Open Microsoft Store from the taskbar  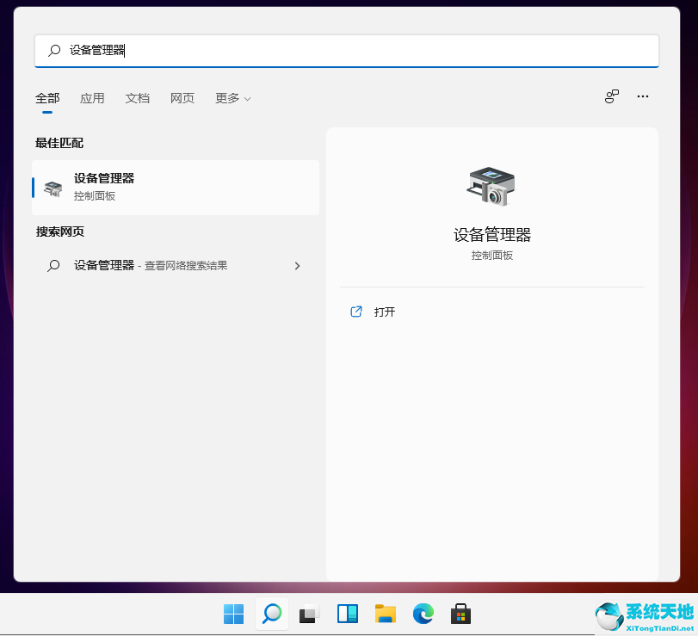pos(460,614)
